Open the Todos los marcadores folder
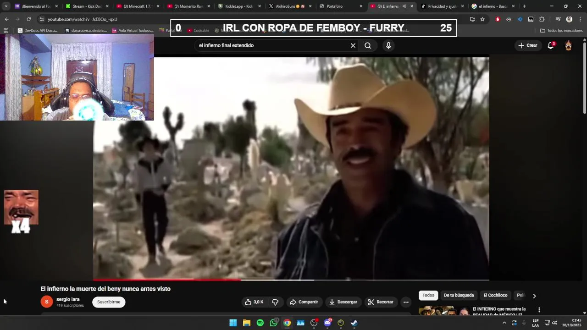The width and height of the screenshot is (587, 330). coord(561,31)
